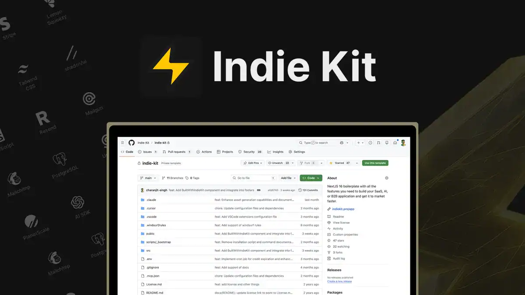
Task: Switch to the Code tab
Action: [x=127, y=152]
